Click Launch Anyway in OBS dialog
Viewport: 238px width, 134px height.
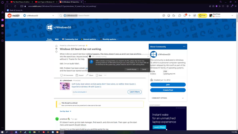pos(131,69)
